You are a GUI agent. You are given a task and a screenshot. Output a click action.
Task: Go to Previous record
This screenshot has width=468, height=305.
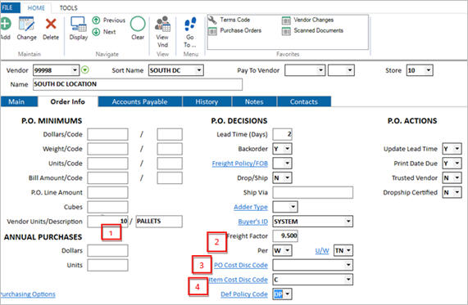pos(109,20)
